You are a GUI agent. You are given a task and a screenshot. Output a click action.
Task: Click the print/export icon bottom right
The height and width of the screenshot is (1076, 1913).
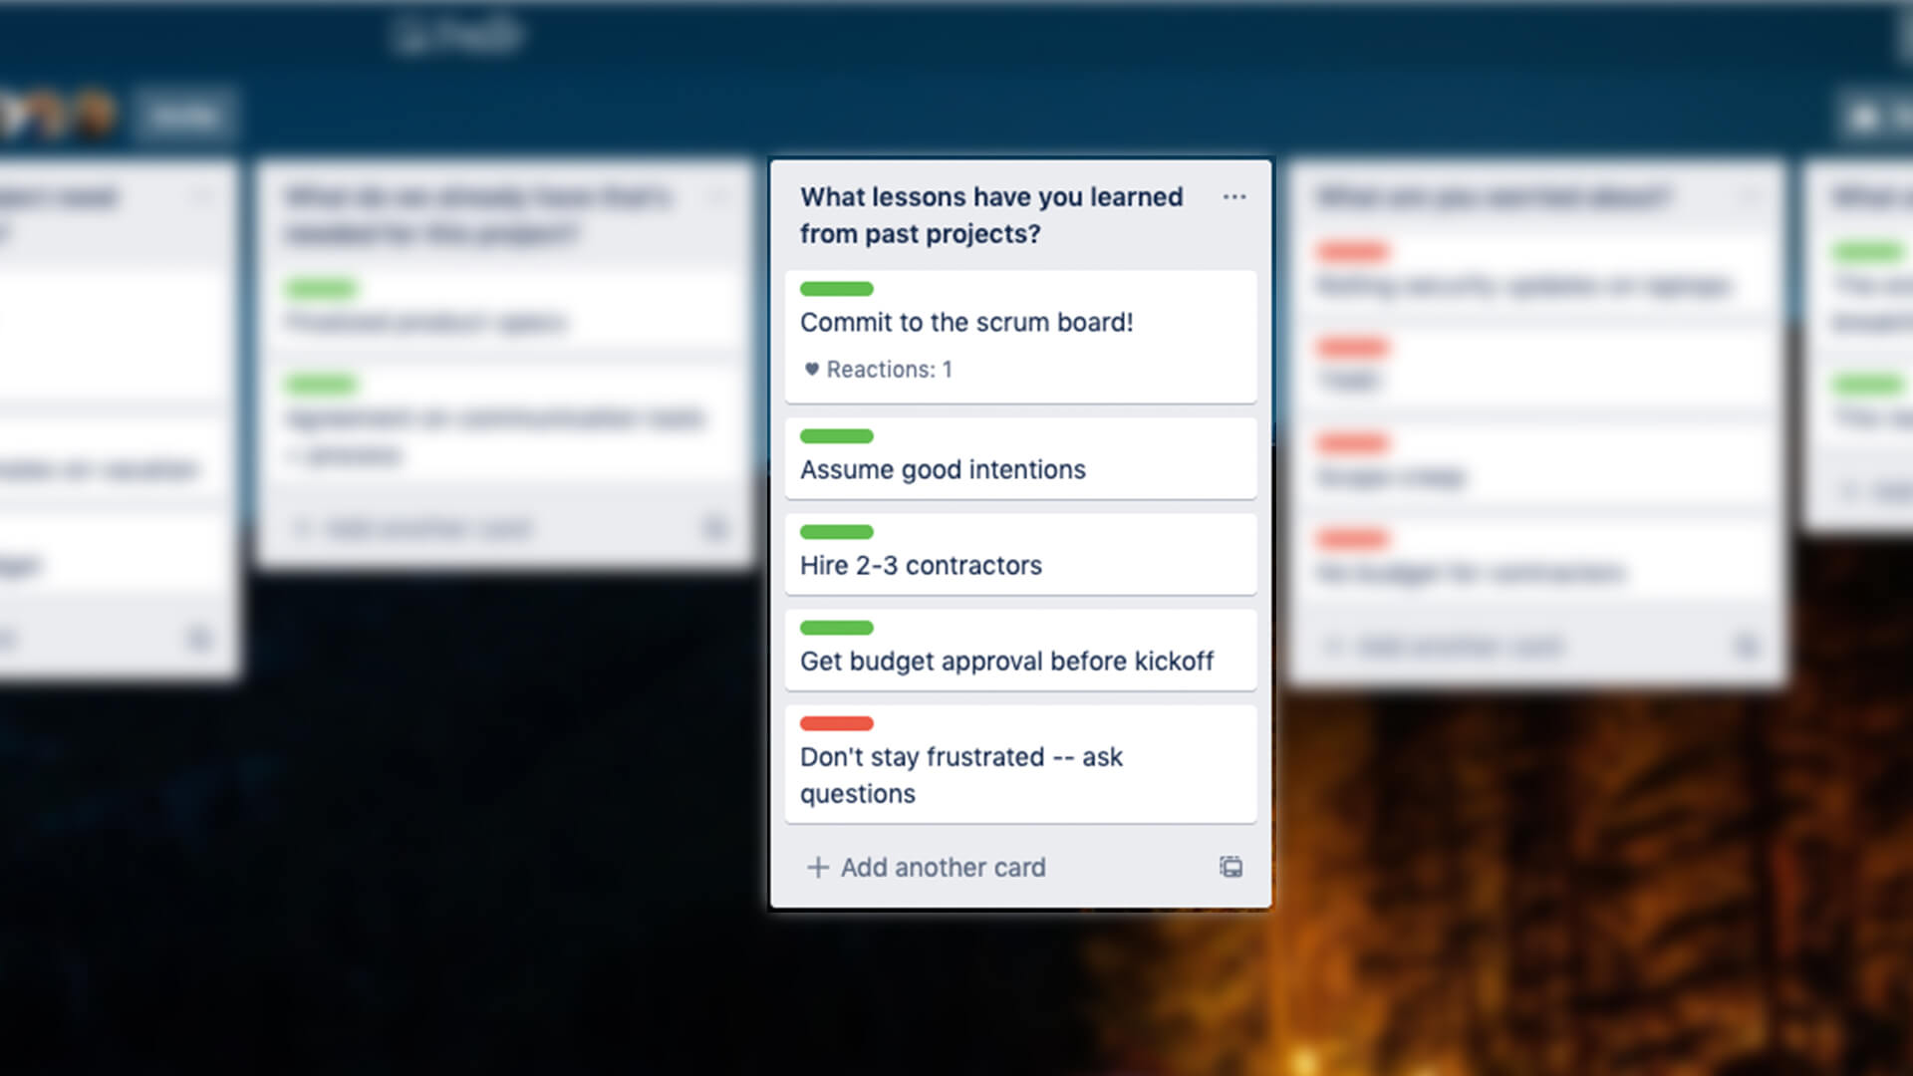(1229, 866)
